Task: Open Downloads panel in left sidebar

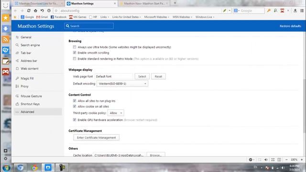Action: point(5,29)
